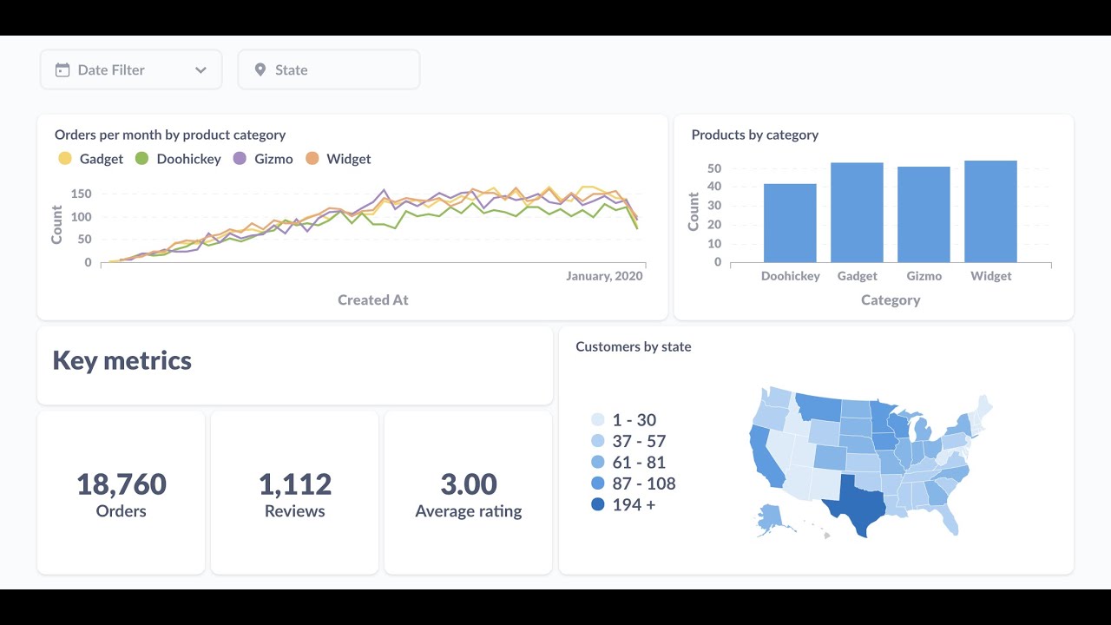Select the '194 +' map legend item

[623, 504]
